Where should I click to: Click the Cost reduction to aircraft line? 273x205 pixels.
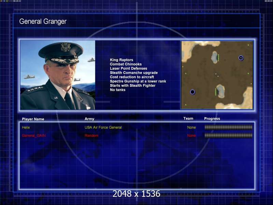[132, 77]
